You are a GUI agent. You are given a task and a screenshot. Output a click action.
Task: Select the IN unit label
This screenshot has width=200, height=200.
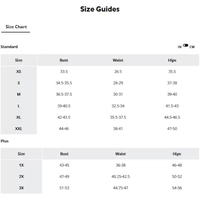click(x=180, y=47)
